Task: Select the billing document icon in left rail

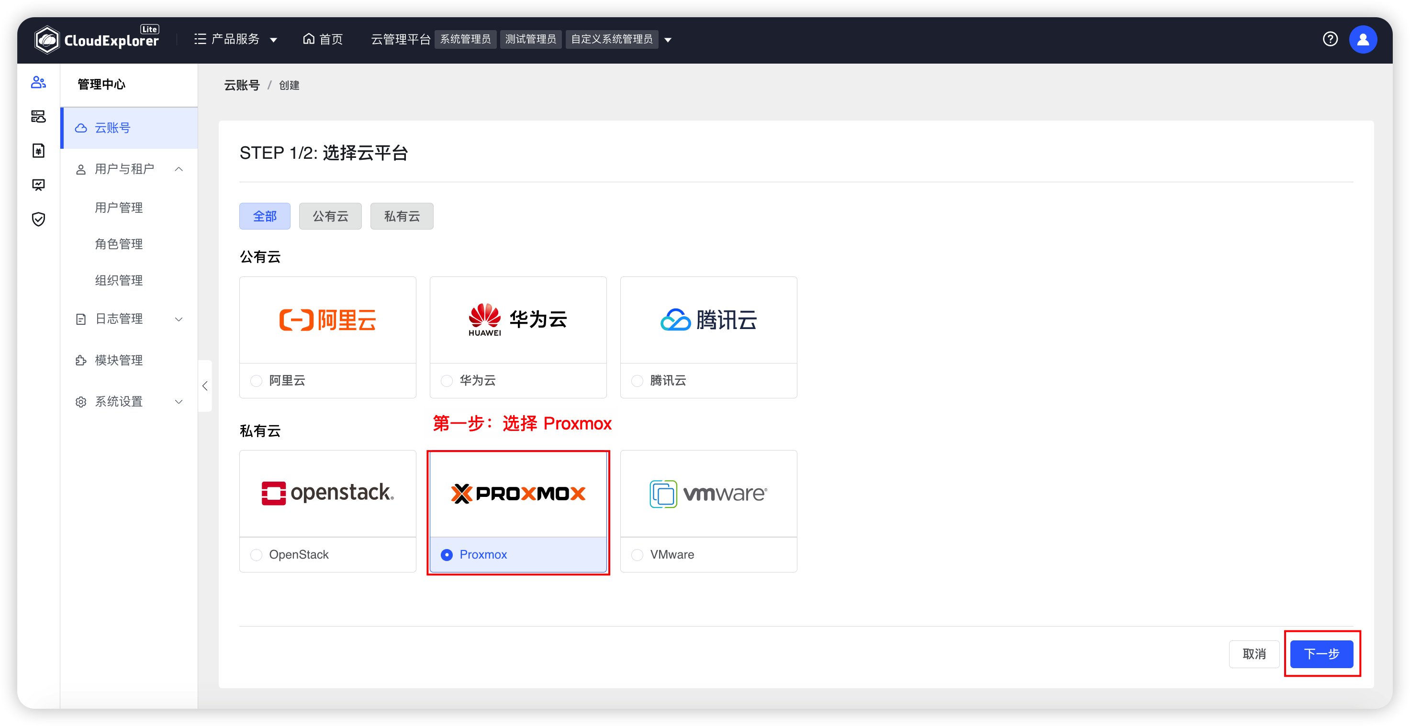Action: 38,151
